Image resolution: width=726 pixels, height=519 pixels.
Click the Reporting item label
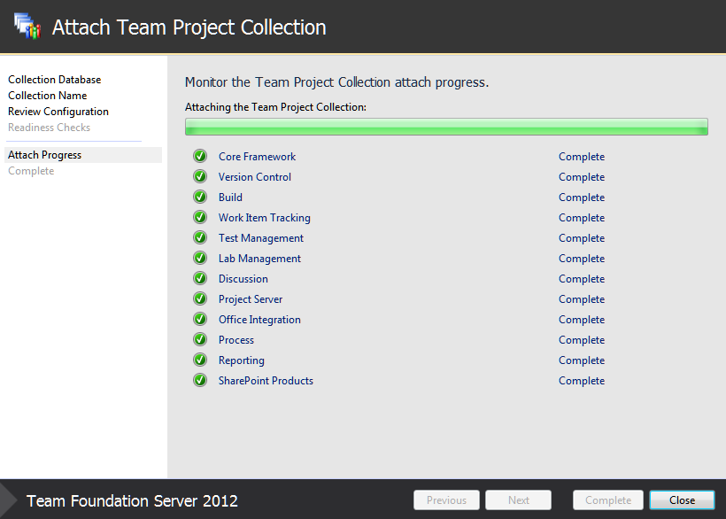pos(242,360)
